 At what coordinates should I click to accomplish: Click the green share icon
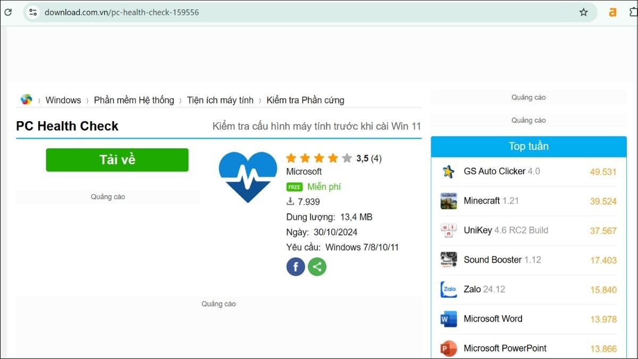click(x=317, y=266)
